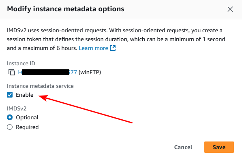This screenshot has height=156, width=242.
Task: Choose the Required IMDSv2 radio button
Action: point(10,127)
